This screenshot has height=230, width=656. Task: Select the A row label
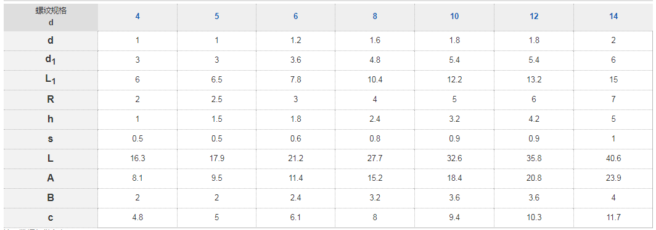coord(51,178)
